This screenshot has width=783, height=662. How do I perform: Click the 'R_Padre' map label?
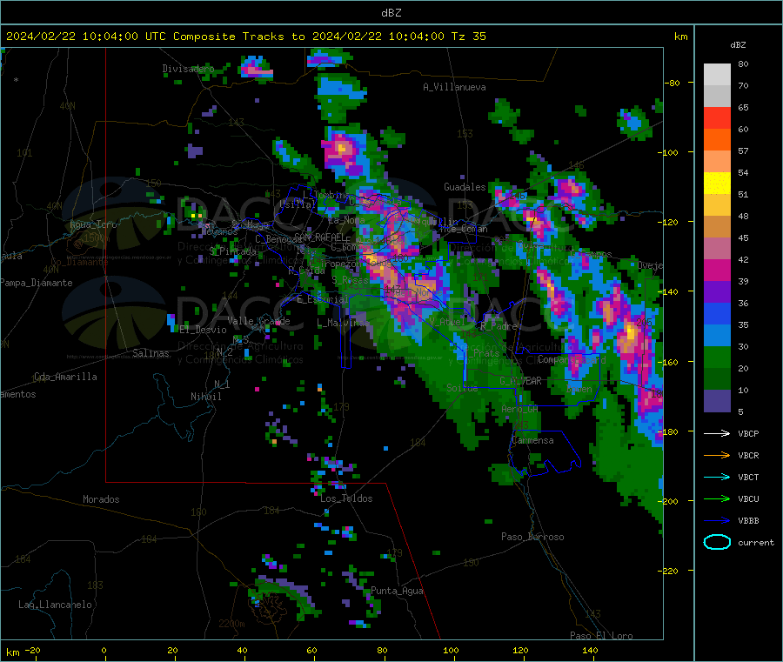coord(499,326)
